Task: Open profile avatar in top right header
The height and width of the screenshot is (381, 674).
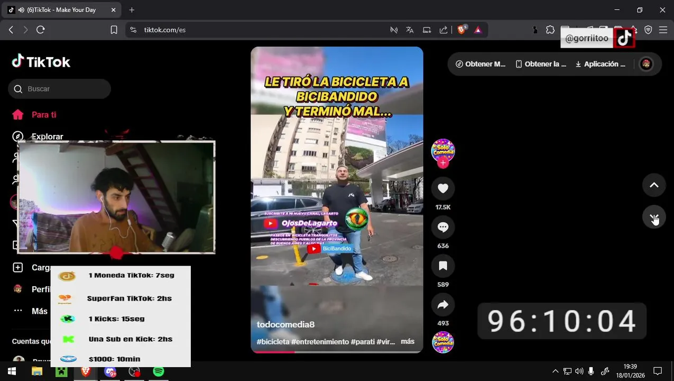Action: pos(646,64)
